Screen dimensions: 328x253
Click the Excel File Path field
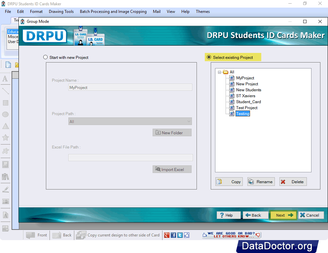tap(130, 157)
